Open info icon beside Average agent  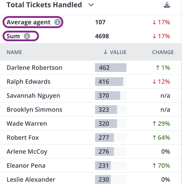[x=58, y=22]
